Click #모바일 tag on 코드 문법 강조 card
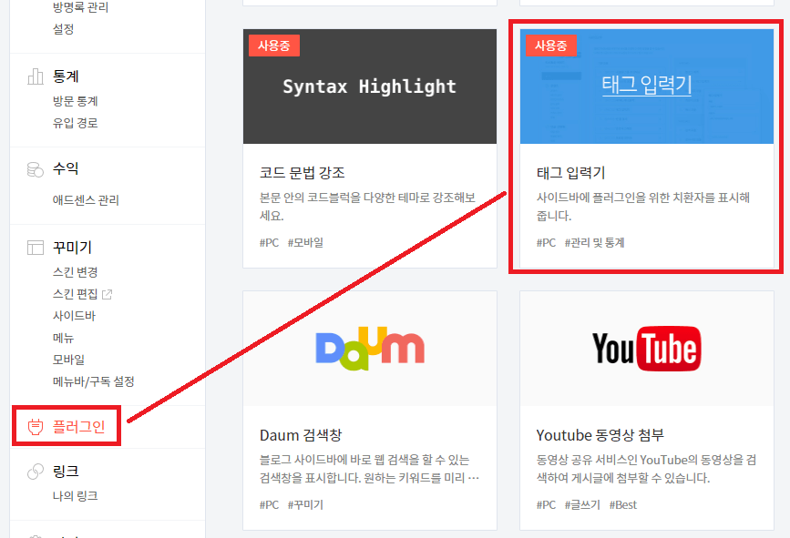This screenshot has width=790, height=538. (x=305, y=242)
